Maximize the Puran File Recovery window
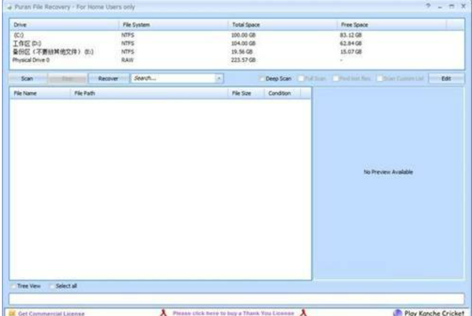This screenshot has height=316, width=472. 451,6
